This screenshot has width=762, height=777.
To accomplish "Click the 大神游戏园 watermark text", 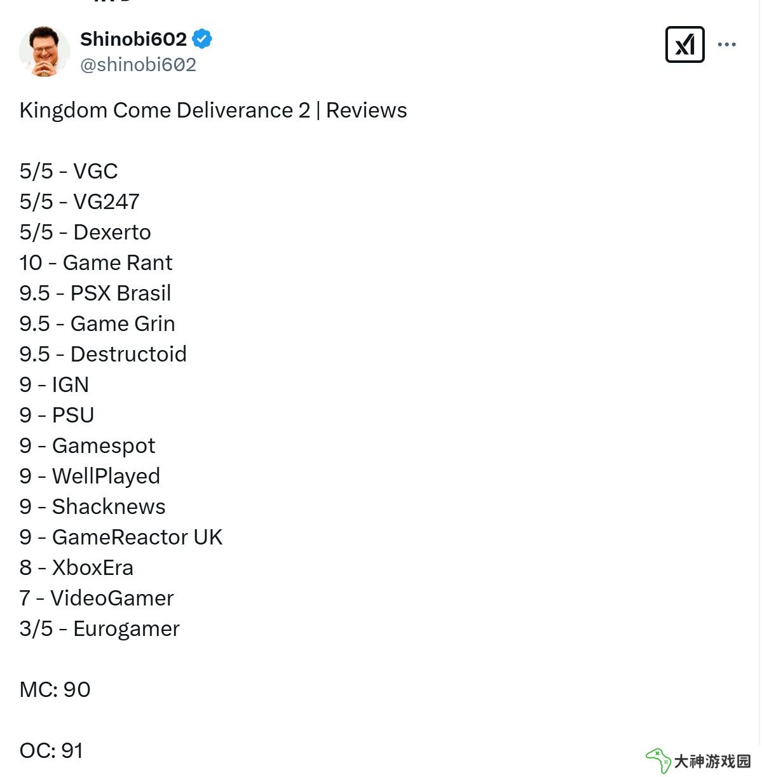I will [x=712, y=760].
